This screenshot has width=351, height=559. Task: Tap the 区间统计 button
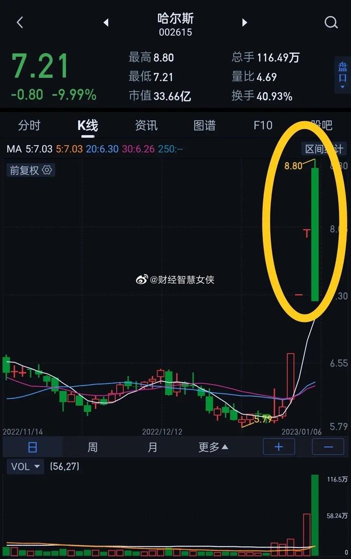(324, 149)
